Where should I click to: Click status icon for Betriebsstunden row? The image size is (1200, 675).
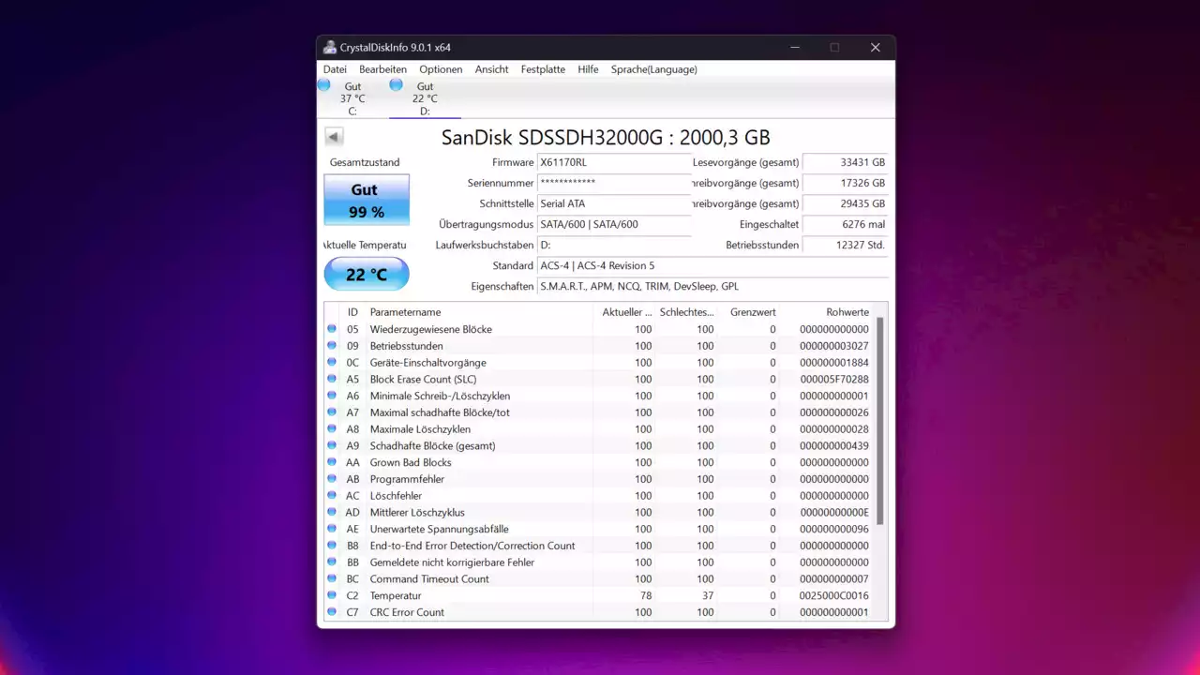[332, 346]
